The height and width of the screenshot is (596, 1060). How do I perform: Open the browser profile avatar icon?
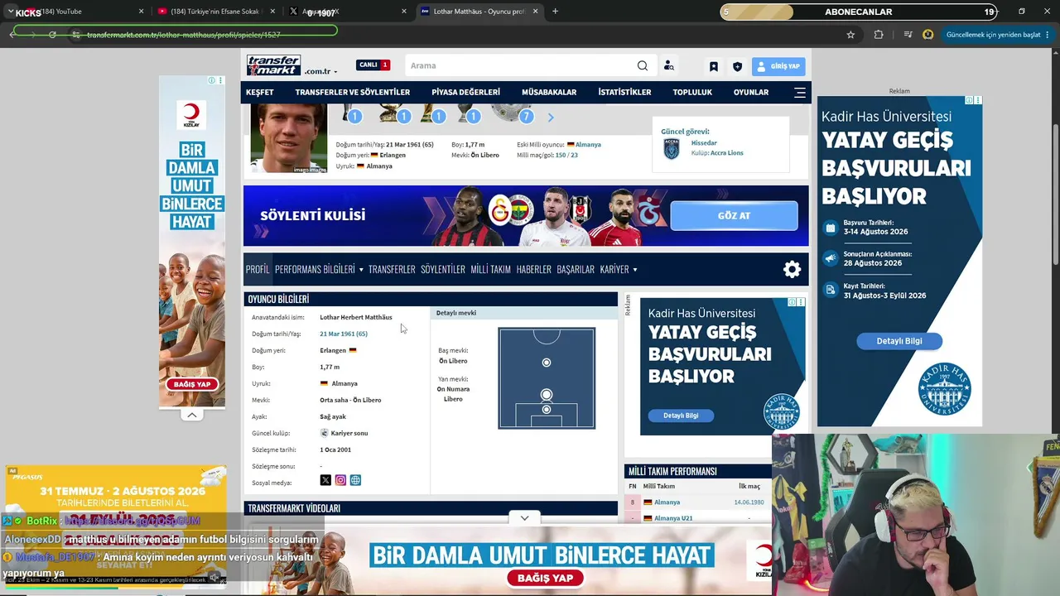point(927,35)
